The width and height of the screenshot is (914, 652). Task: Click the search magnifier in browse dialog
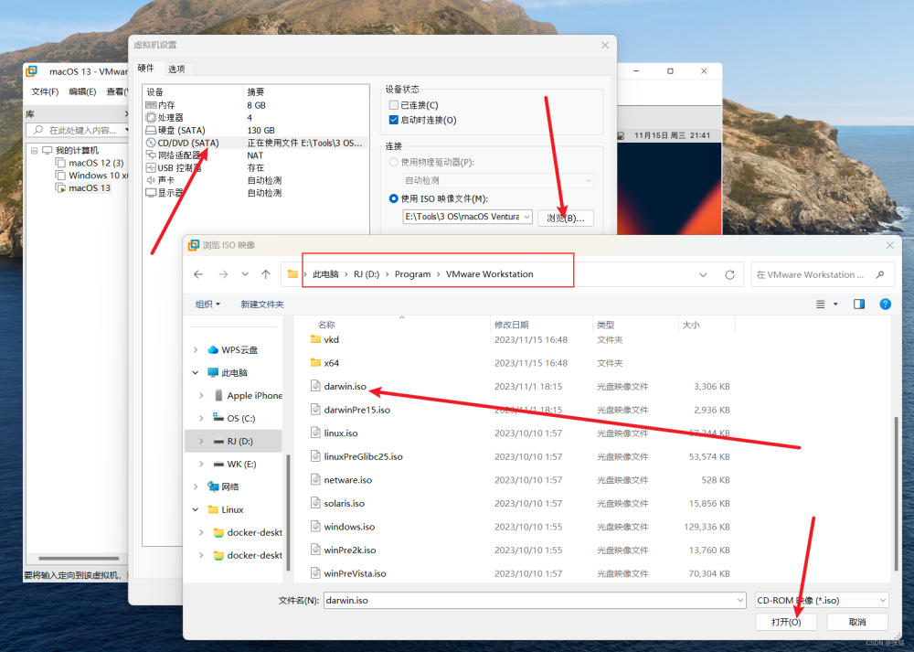pos(880,274)
